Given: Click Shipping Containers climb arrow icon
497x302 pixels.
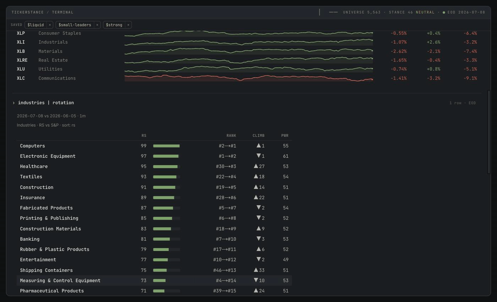Looking at the screenshot, I should (x=256, y=270).
